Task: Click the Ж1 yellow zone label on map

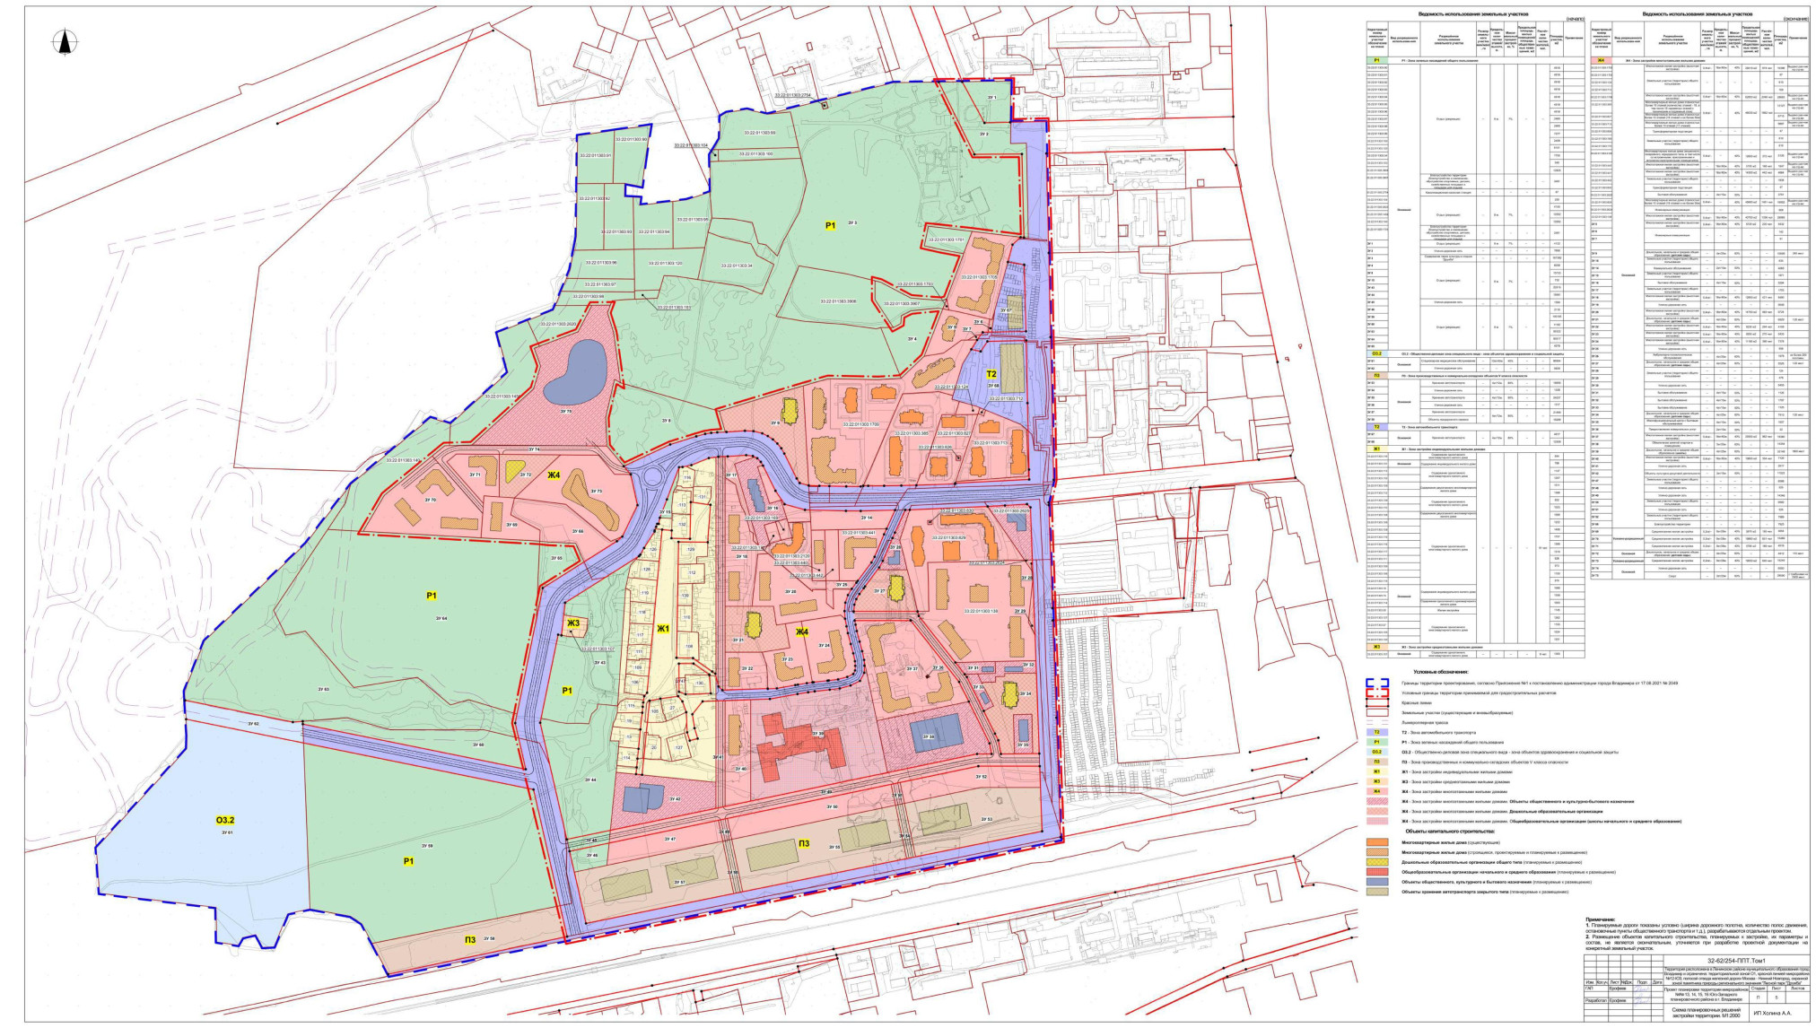Action: click(x=664, y=628)
